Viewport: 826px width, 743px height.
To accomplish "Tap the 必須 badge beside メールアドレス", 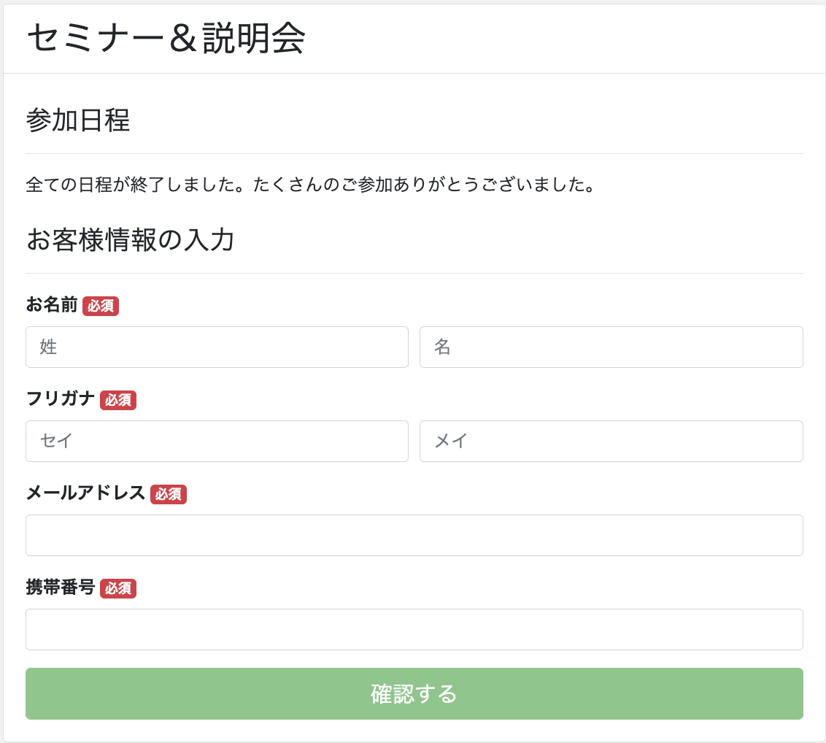I will coord(169,494).
